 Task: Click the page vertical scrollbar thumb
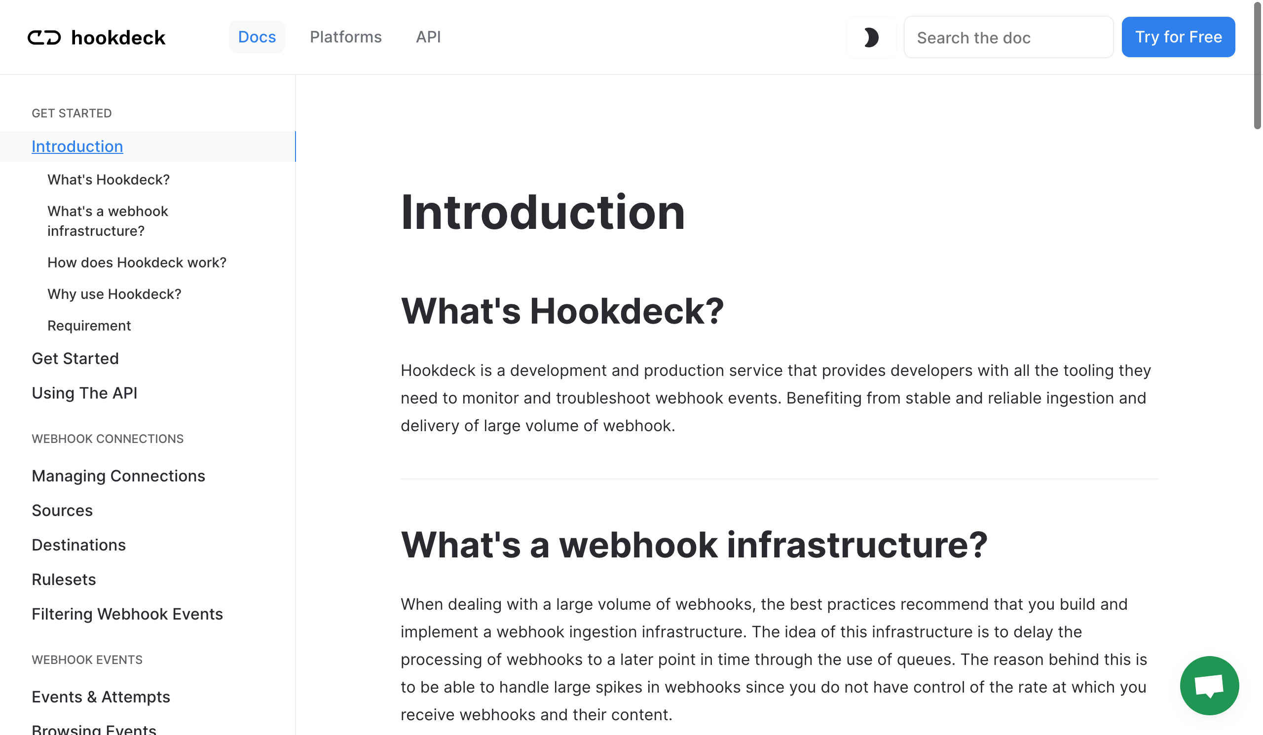coord(1258,65)
